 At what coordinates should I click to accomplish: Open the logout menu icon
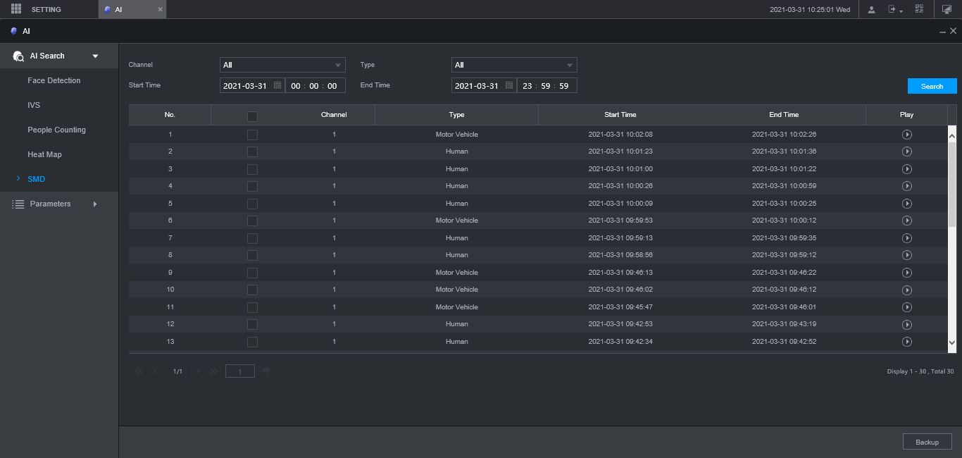pos(894,9)
